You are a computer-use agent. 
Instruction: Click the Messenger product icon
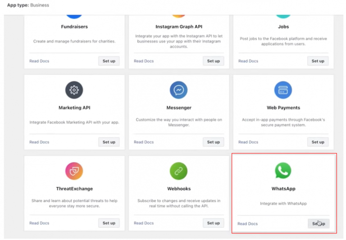[179, 90]
